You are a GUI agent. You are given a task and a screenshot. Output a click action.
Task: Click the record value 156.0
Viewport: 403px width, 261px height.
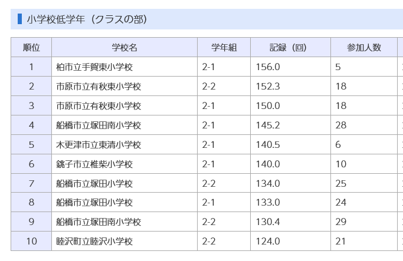tap(268, 67)
